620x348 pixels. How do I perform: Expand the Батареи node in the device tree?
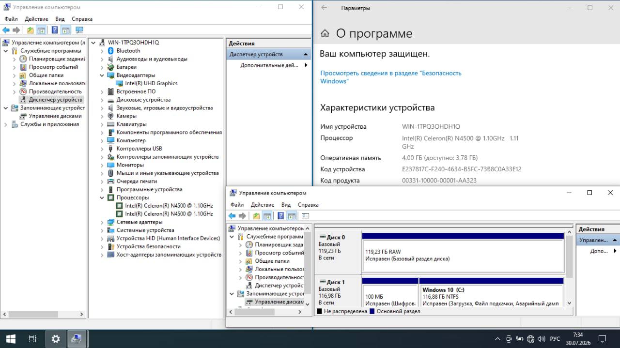[x=102, y=67]
